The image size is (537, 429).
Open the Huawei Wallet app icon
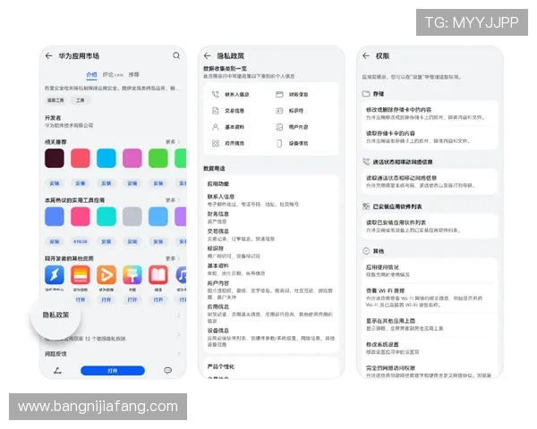81,274
